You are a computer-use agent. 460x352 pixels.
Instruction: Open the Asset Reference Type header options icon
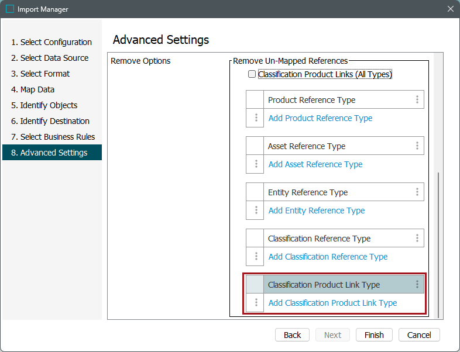point(417,146)
